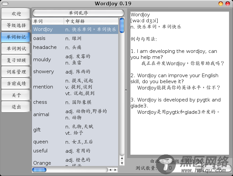Click the horizontal scrollbar thumb below word list
Image resolution: width=233 pixels, height=176 pixels.
click(39, 170)
